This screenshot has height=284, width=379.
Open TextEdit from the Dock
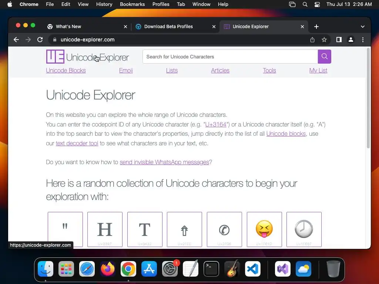click(x=191, y=269)
